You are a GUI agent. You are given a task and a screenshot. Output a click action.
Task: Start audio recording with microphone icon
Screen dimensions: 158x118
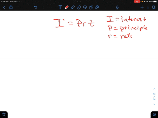coord(117,7)
